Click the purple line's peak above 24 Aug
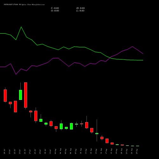This screenshot has height=159, width=159. click(x=133, y=46)
